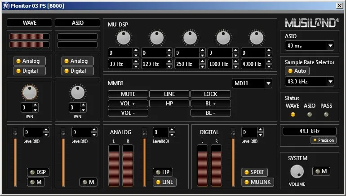Click the MU-DSP 1000 Hz knob
Viewport: 346px width, 196px height.
point(223,38)
